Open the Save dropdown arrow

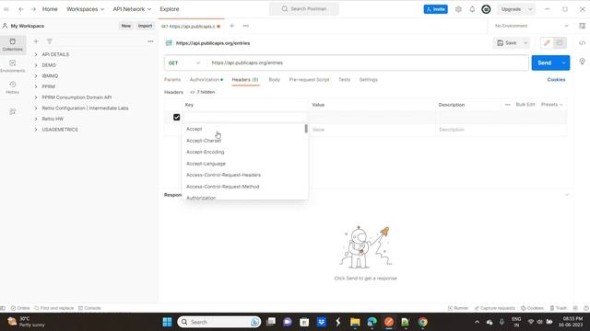(x=525, y=43)
